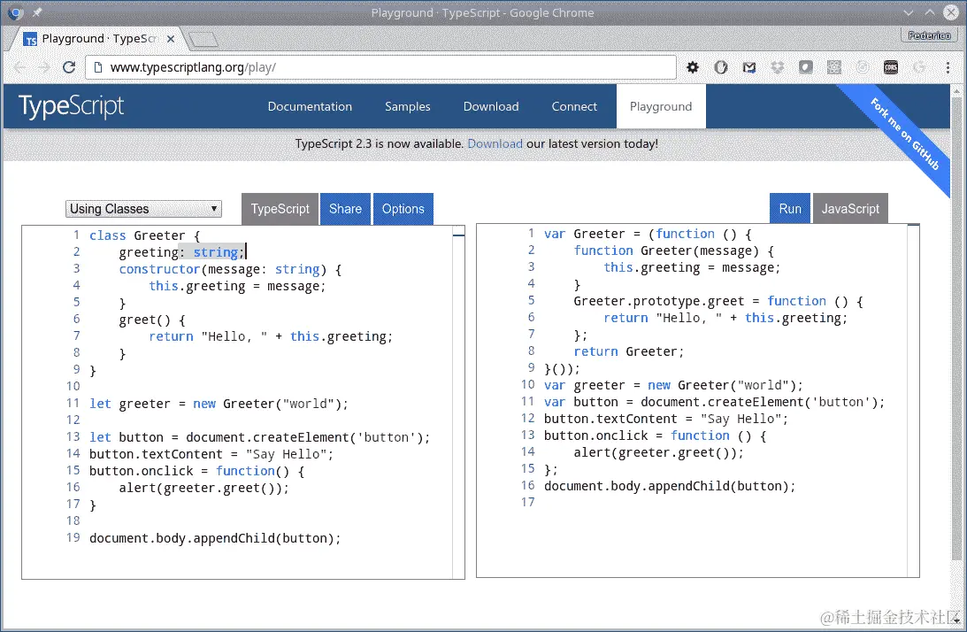Open the React developer tools extension icon
Screen dimensions: 967x632
coord(834,67)
